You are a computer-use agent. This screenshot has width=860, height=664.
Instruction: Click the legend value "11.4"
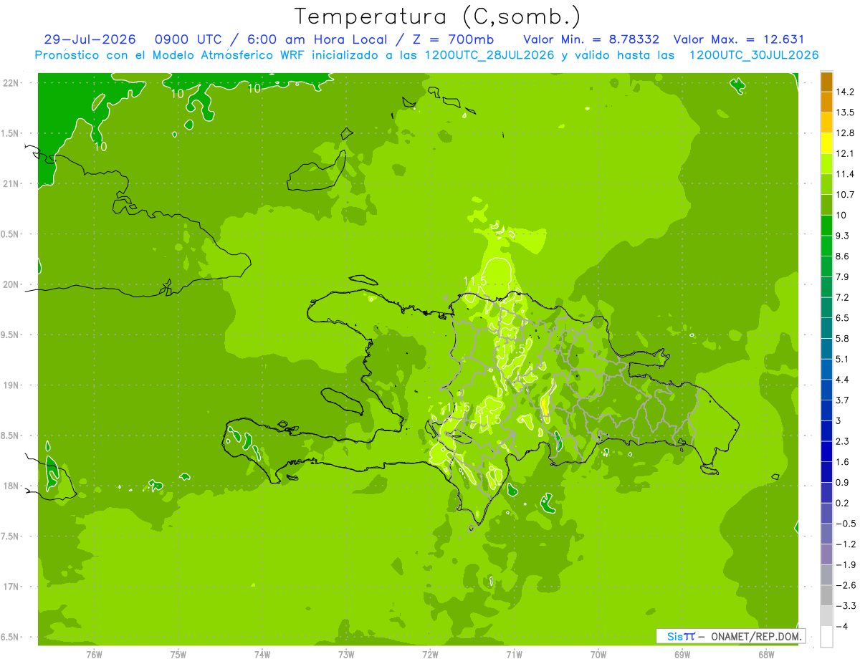coord(846,174)
